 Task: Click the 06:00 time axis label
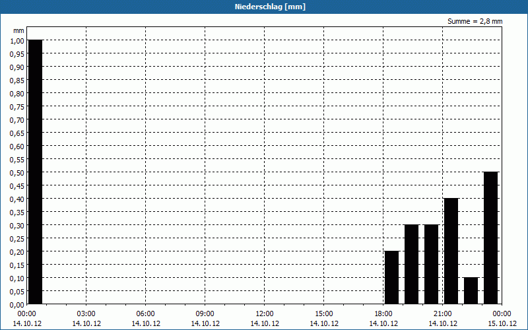145,314
